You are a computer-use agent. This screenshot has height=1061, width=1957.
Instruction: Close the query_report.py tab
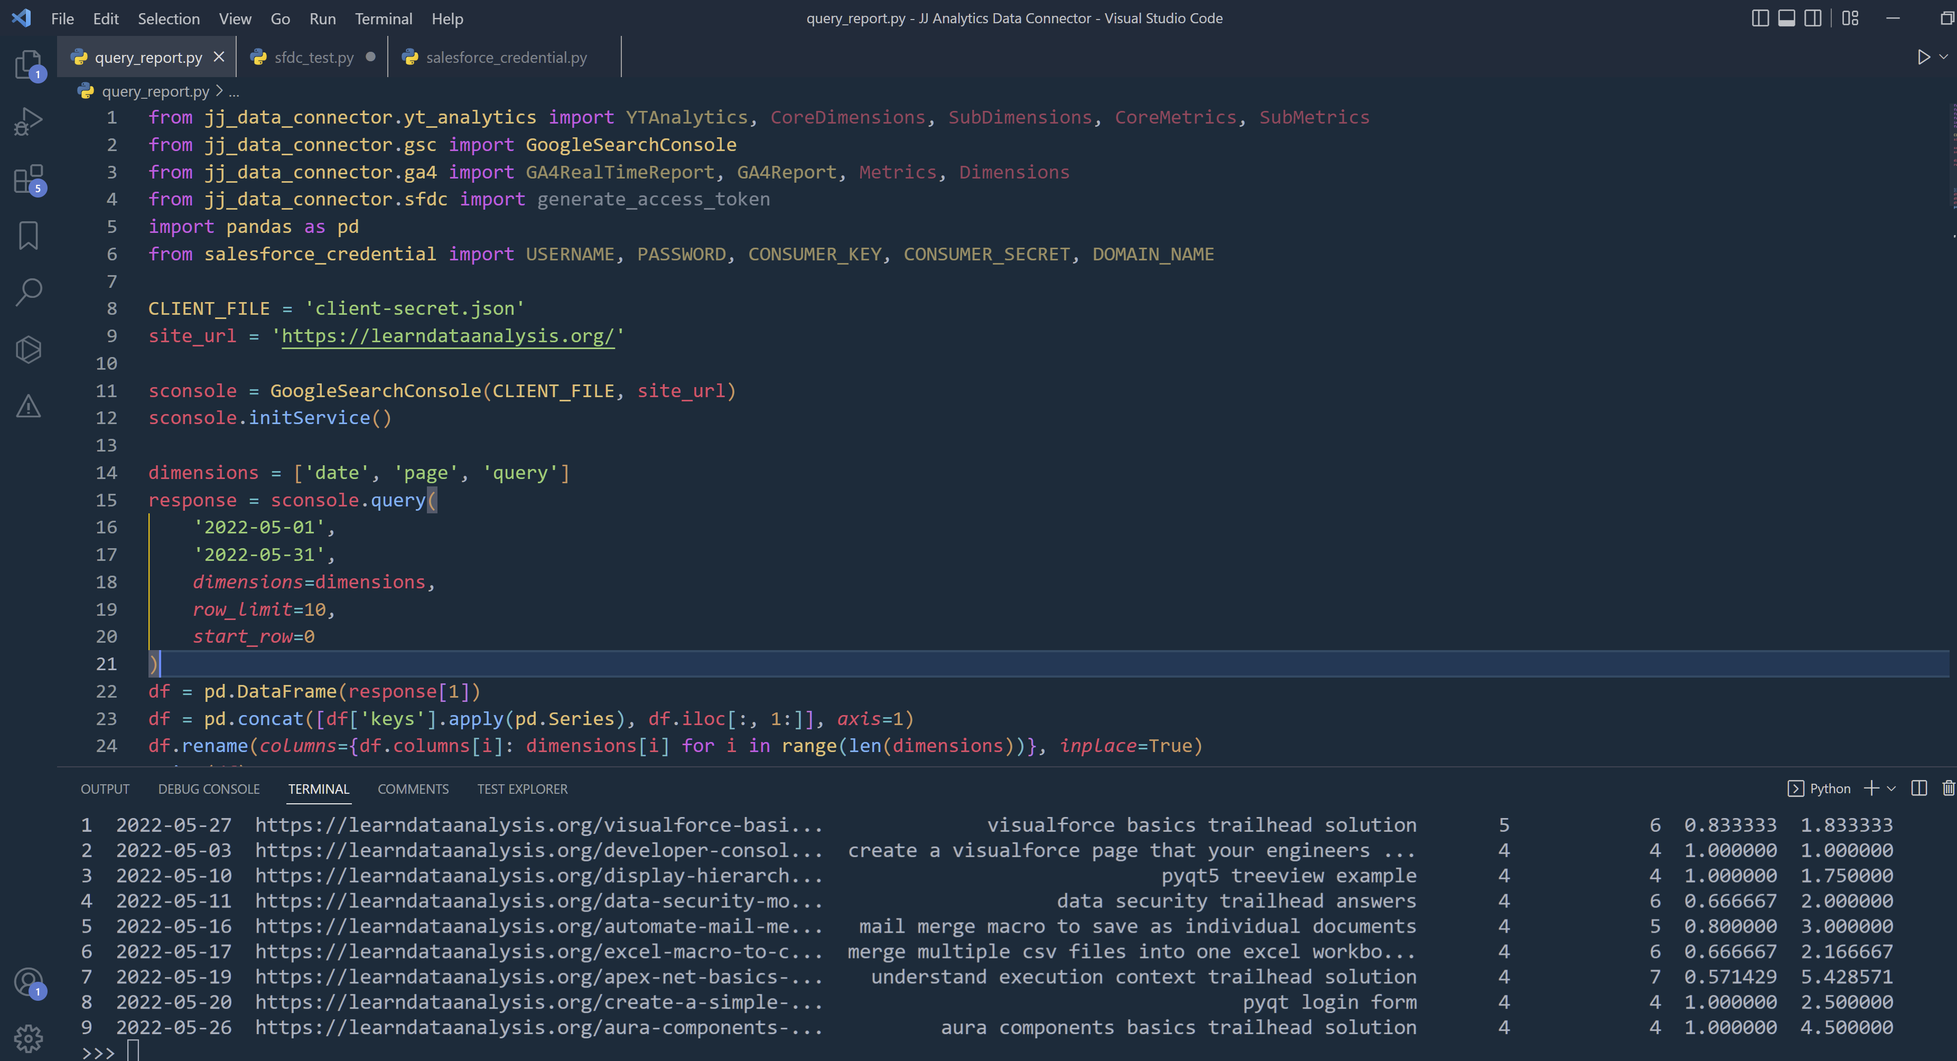pos(219,57)
